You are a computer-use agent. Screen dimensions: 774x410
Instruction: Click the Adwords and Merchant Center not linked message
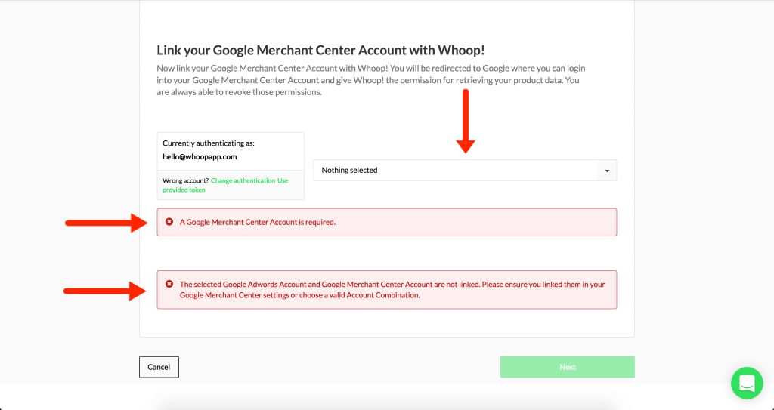392,290
